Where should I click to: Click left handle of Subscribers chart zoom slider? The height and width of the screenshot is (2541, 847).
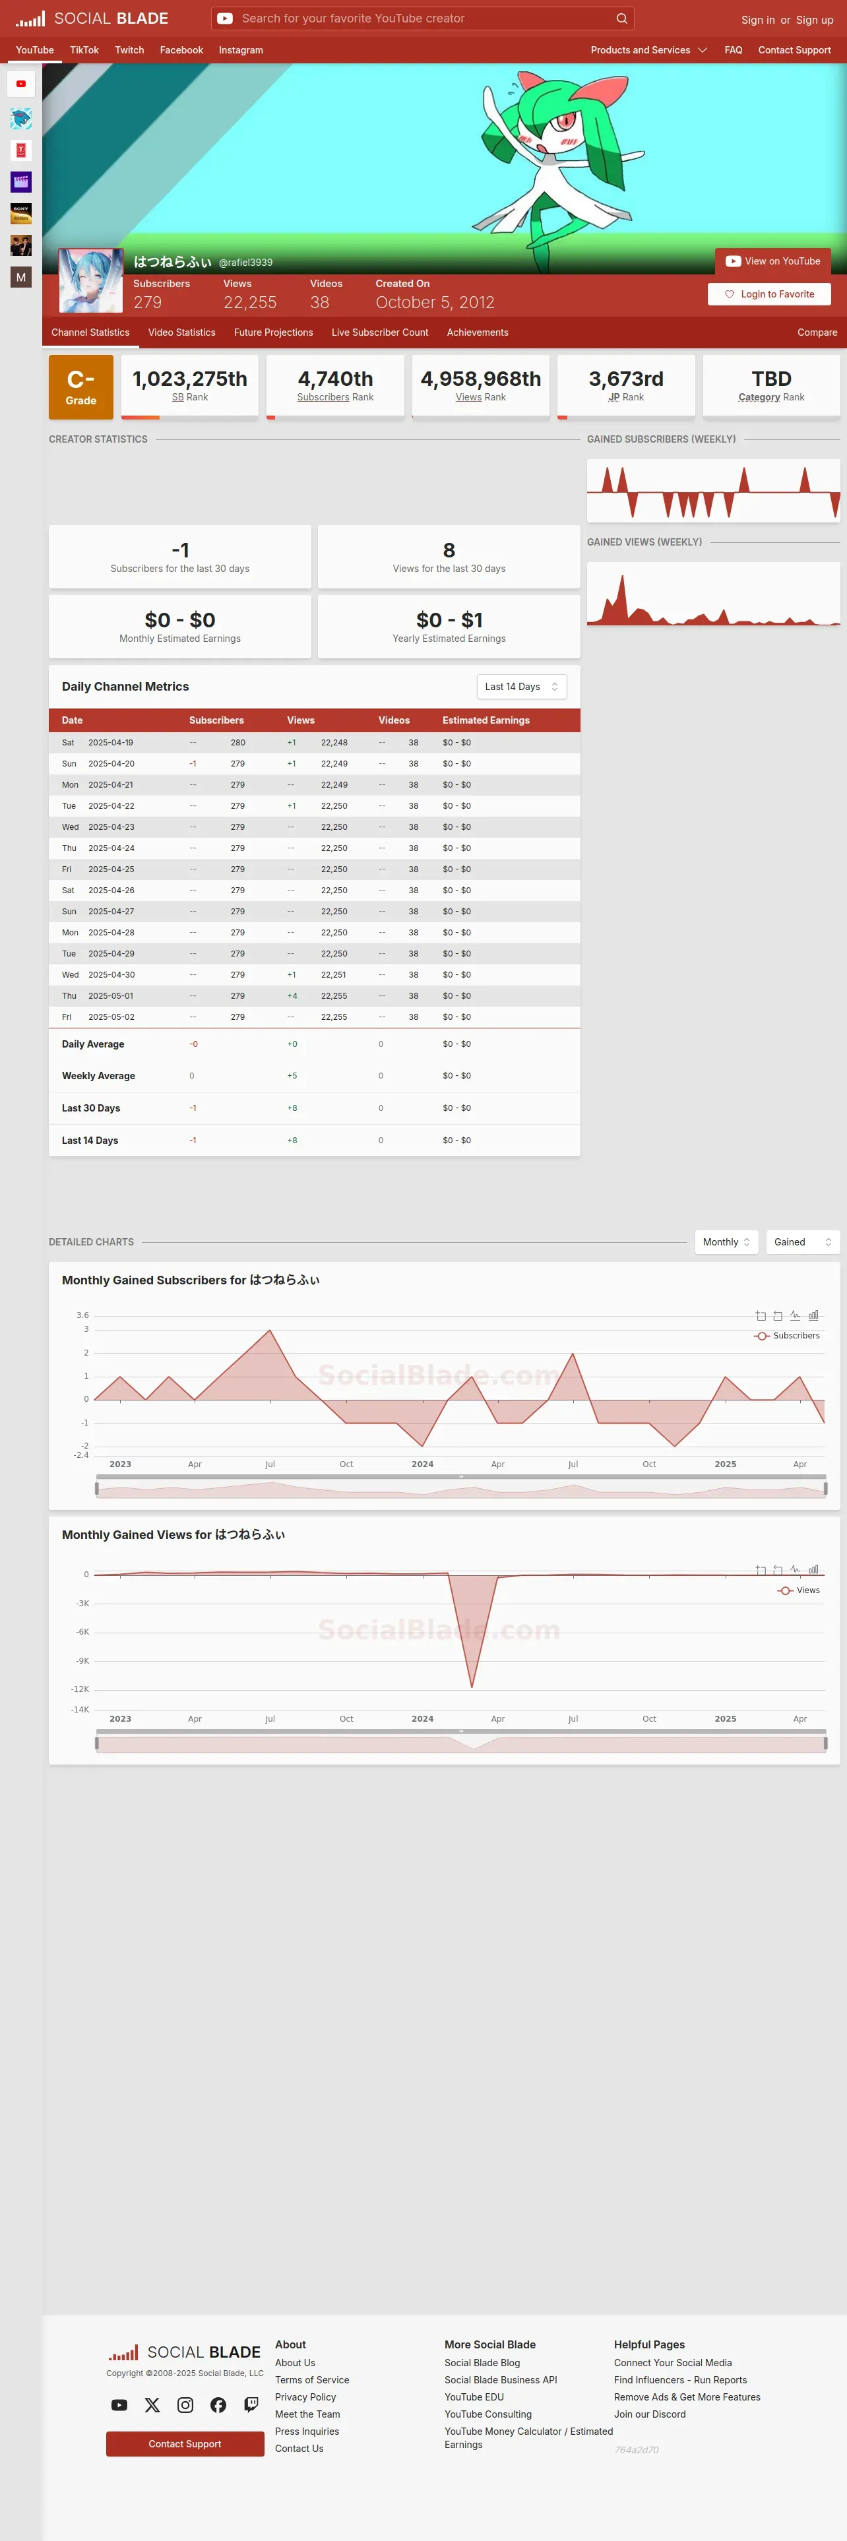96,1488
